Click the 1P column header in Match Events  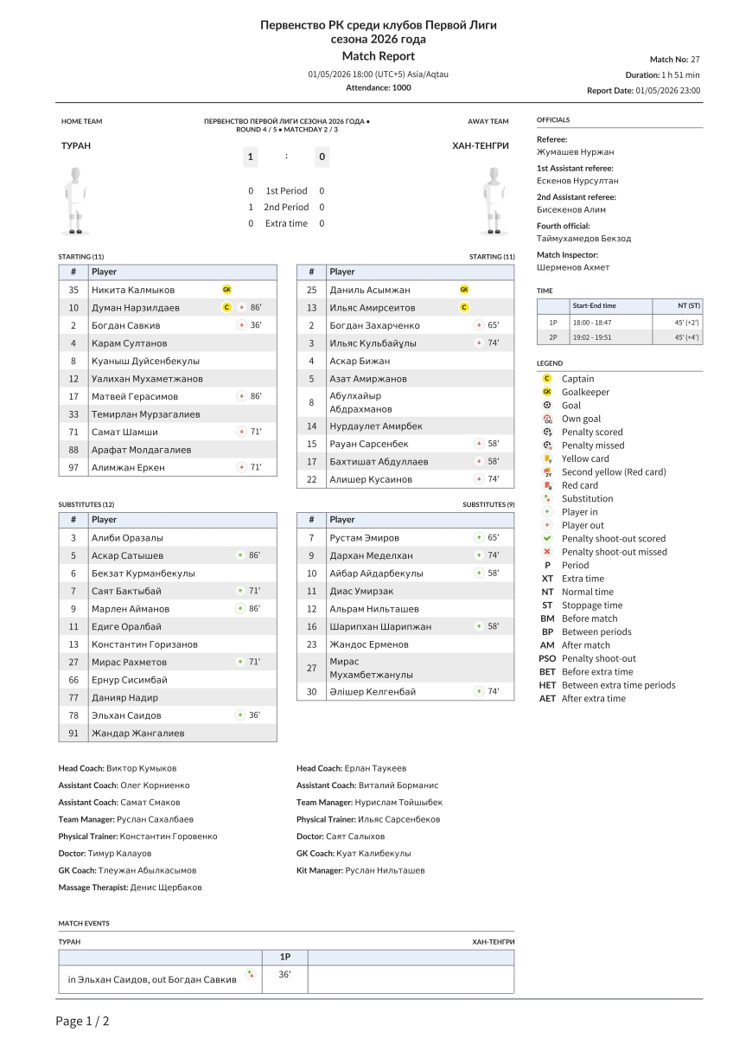285,958
